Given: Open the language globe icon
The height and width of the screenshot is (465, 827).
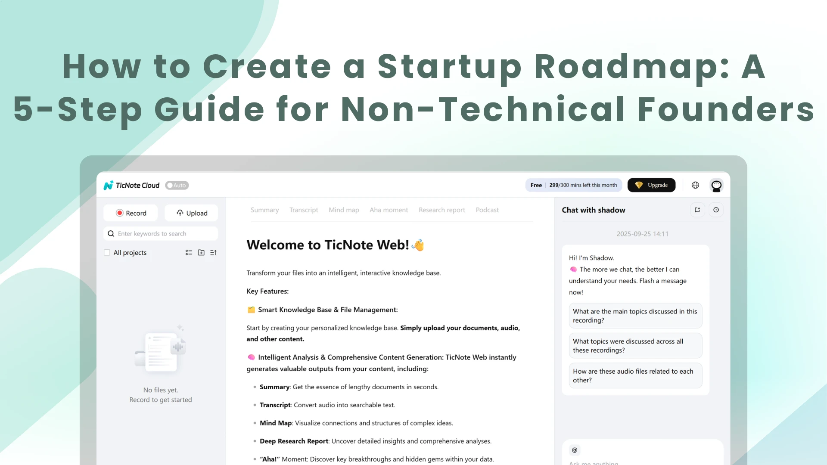Looking at the screenshot, I should tap(695, 185).
